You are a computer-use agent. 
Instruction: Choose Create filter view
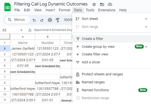112,54
